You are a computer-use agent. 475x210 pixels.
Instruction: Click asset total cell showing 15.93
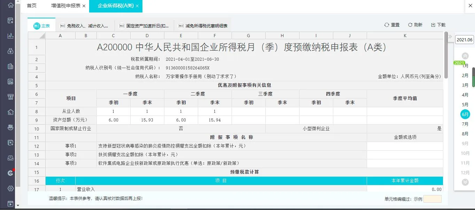147,120
